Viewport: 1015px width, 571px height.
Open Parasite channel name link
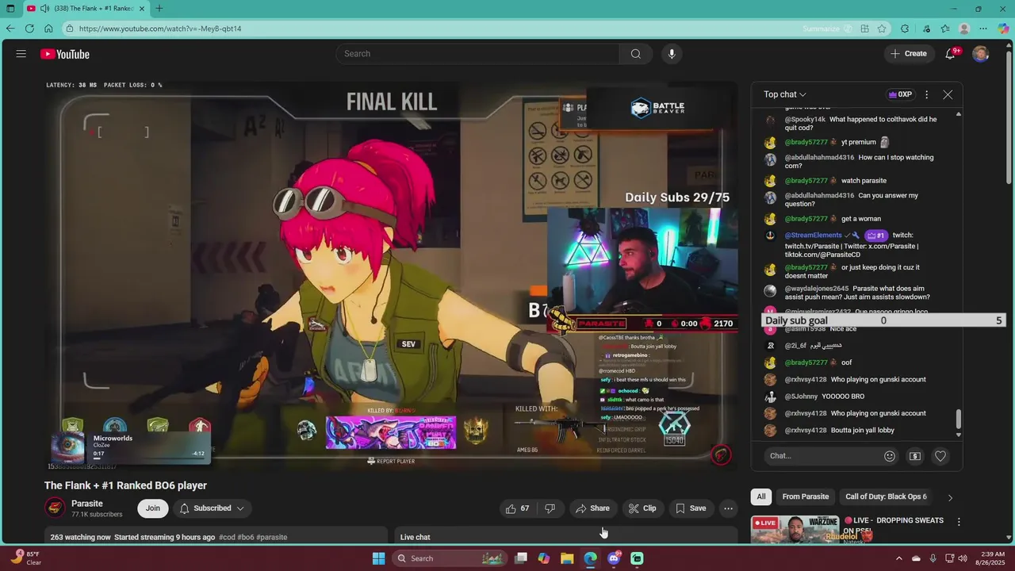point(87,504)
